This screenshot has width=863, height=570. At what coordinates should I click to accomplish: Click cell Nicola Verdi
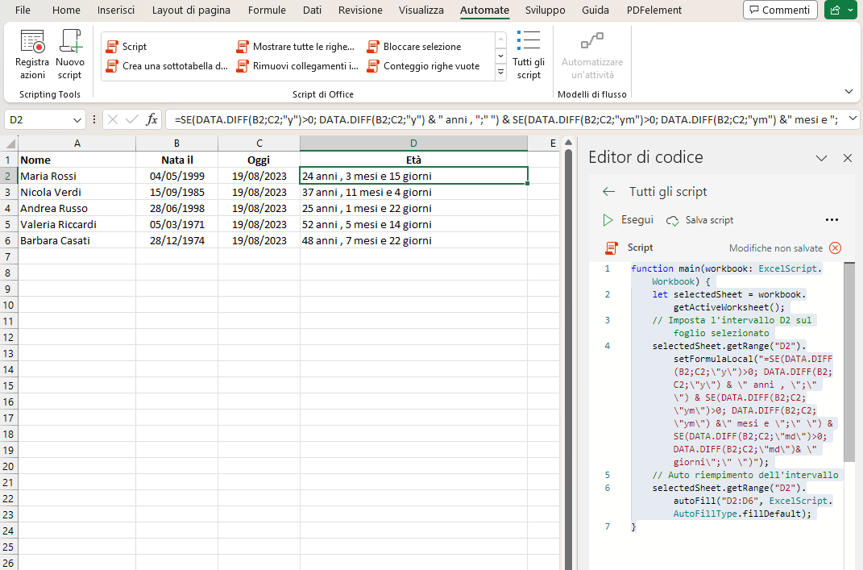(x=77, y=192)
